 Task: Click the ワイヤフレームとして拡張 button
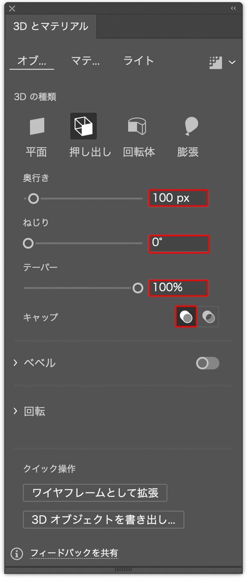95,493
